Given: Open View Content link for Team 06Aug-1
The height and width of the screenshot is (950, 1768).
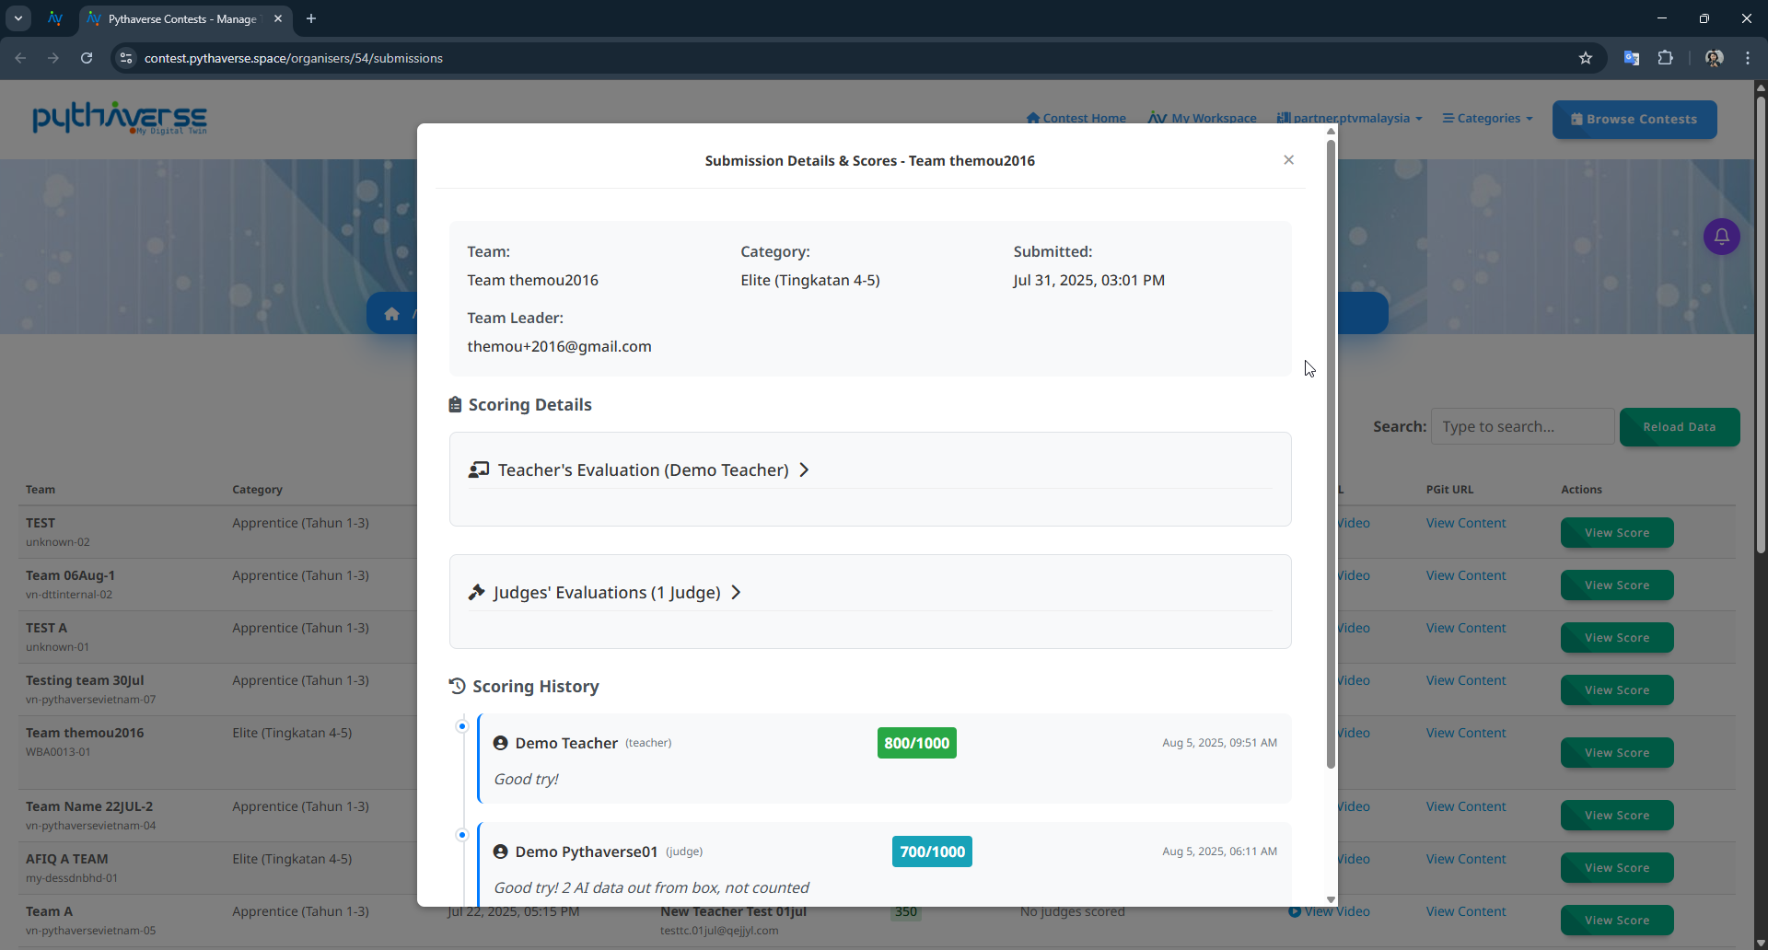Looking at the screenshot, I should coord(1466,575).
